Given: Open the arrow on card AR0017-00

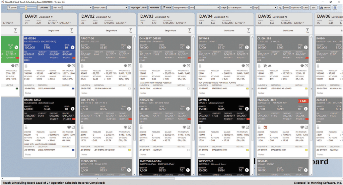Looking at the screenshot, I should 129,47.
